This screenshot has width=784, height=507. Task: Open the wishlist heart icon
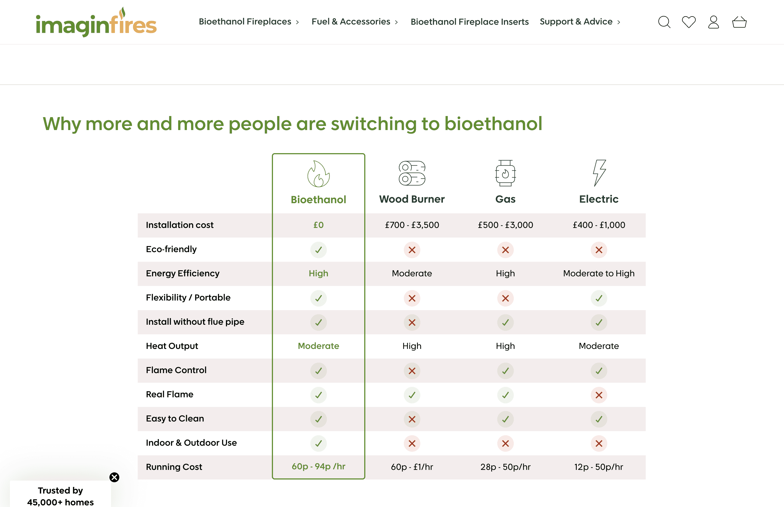pos(689,22)
